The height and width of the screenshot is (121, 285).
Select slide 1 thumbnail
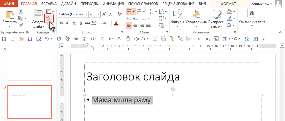click(30, 64)
